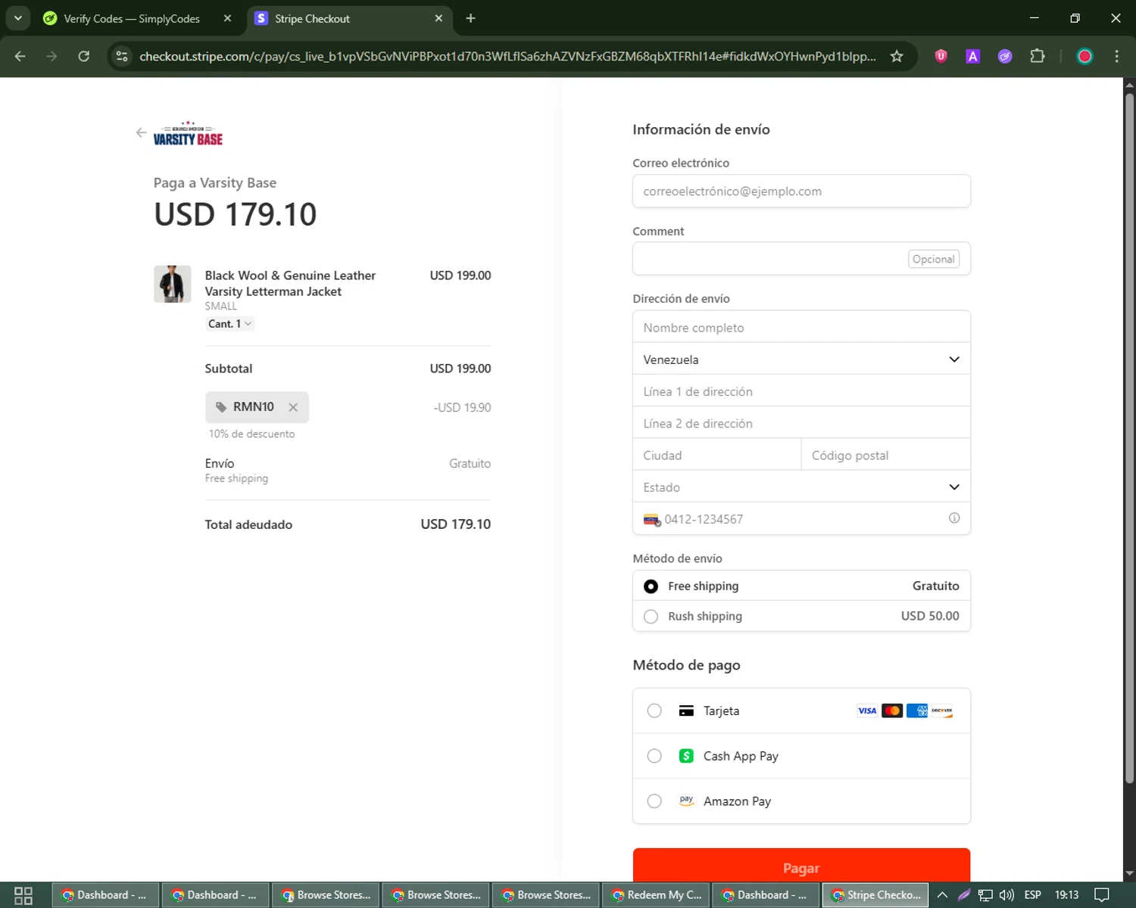Select Rush shipping option
Viewport: 1136px width, 908px height.
click(801, 616)
